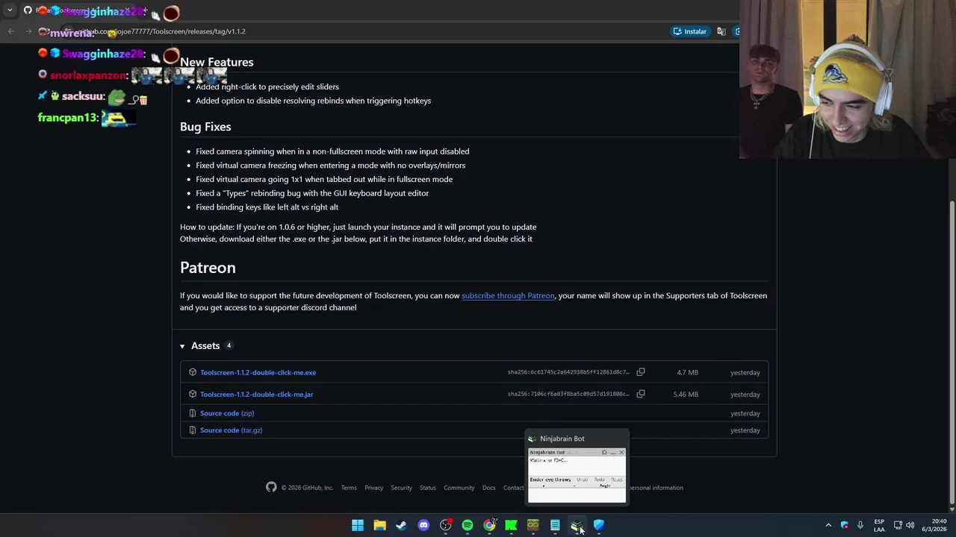Image resolution: width=956 pixels, height=537 pixels.
Task: Open the olive-colored taskbar app icon
Action: 533,525
